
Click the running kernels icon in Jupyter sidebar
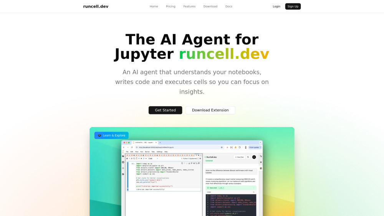(123, 162)
